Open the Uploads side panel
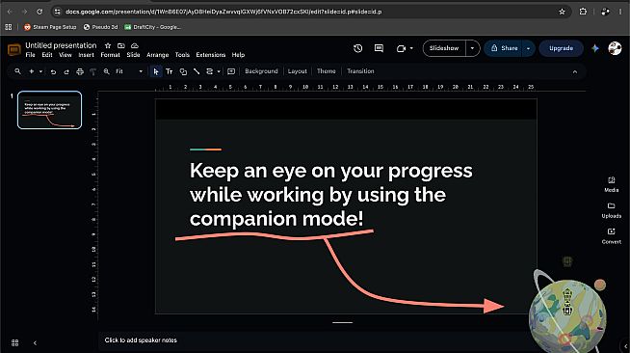This screenshot has width=630, height=353. pyautogui.click(x=611, y=210)
